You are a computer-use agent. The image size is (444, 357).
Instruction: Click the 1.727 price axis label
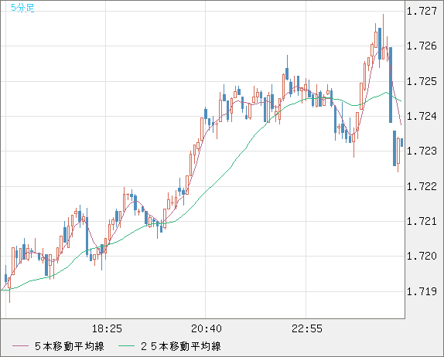[422, 12]
